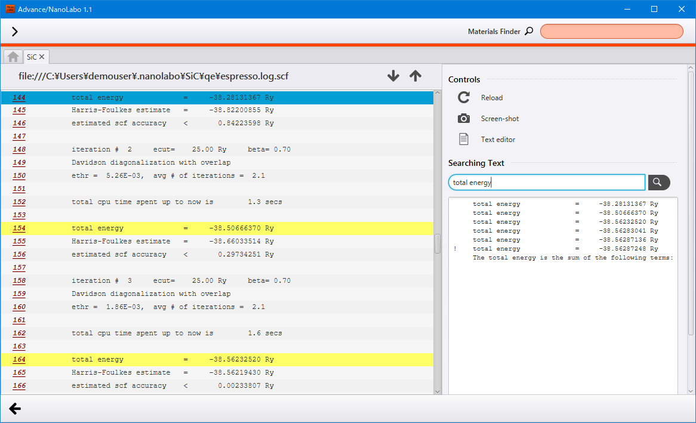Open line number 158 link
Viewport: 696px width, 423px height.
point(19,280)
